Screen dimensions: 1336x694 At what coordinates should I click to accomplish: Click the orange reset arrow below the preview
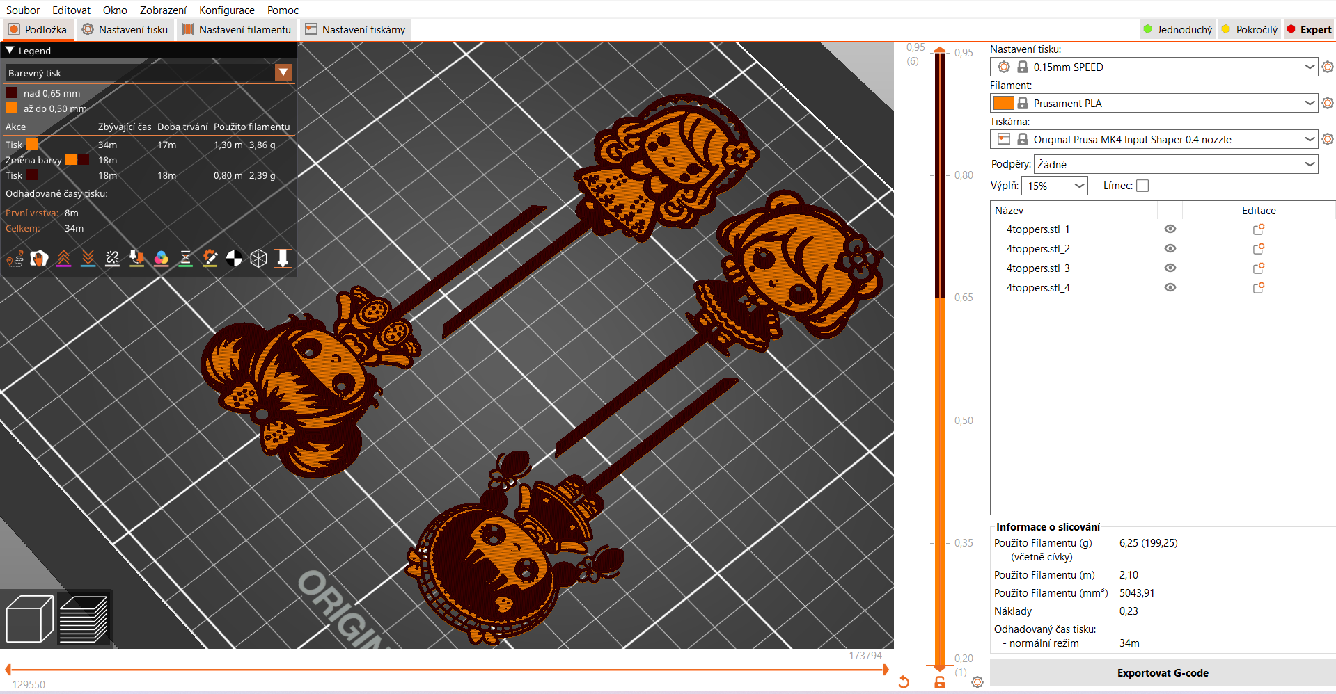[x=904, y=681]
